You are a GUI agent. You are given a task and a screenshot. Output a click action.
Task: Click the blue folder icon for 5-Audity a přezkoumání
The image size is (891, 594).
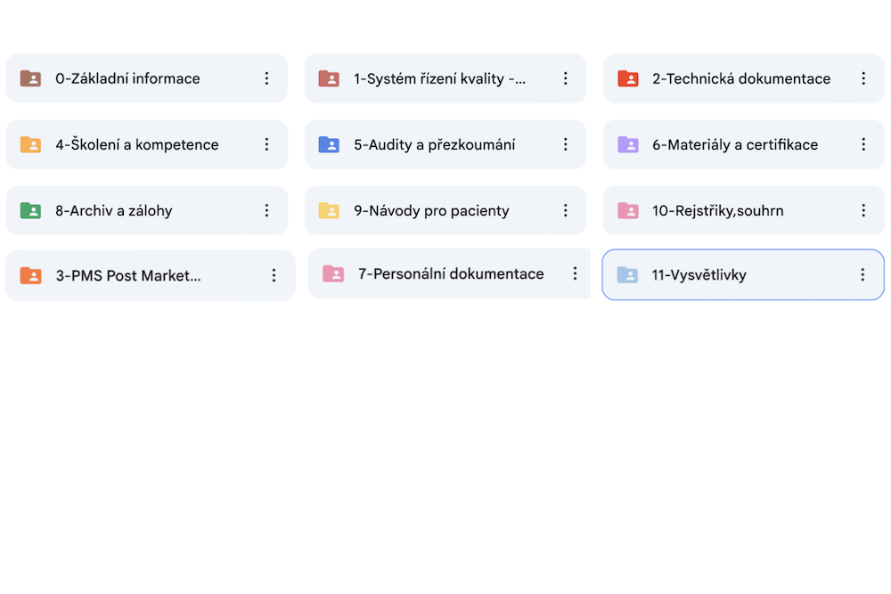pyautogui.click(x=329, y=144)
